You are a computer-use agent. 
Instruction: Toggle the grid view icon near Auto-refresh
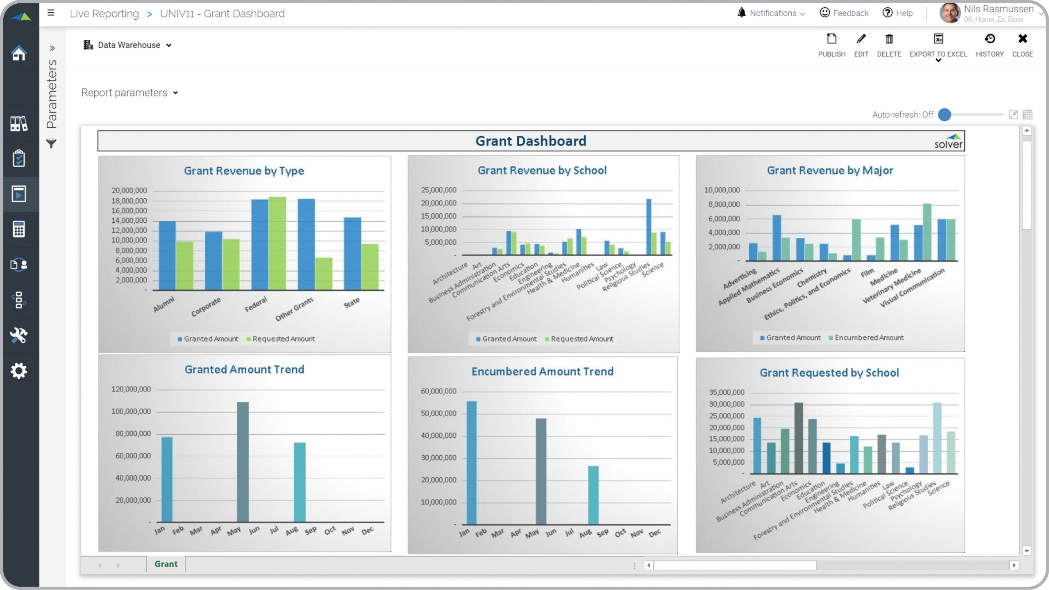(1028, 115)
